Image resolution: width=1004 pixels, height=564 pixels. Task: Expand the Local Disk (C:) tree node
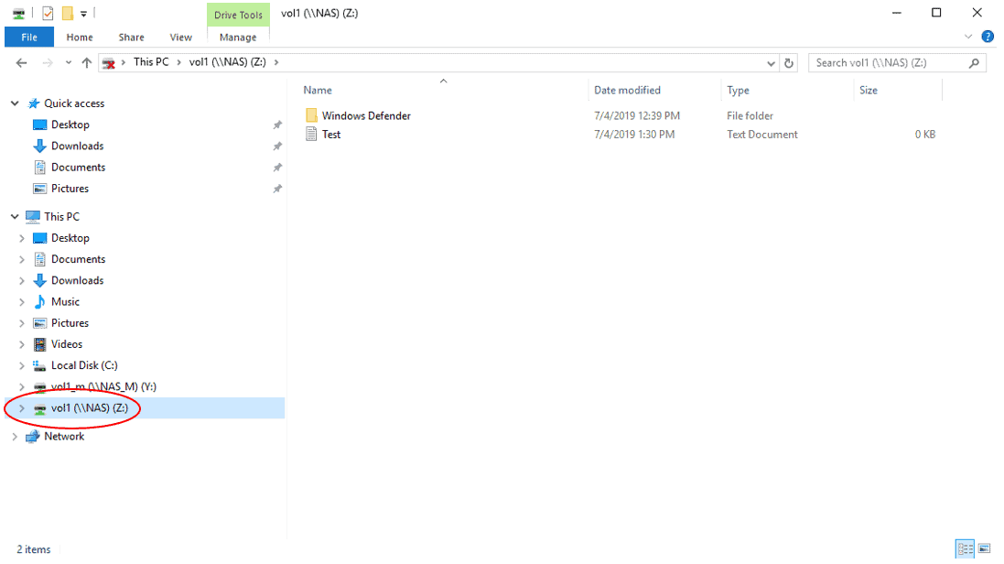click(22, 366)
